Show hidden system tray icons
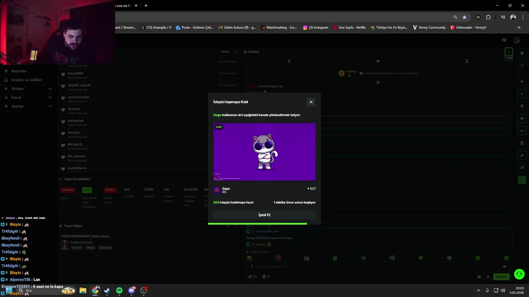Viewport: 529px width, 297px height. click(x=479, y=290)
